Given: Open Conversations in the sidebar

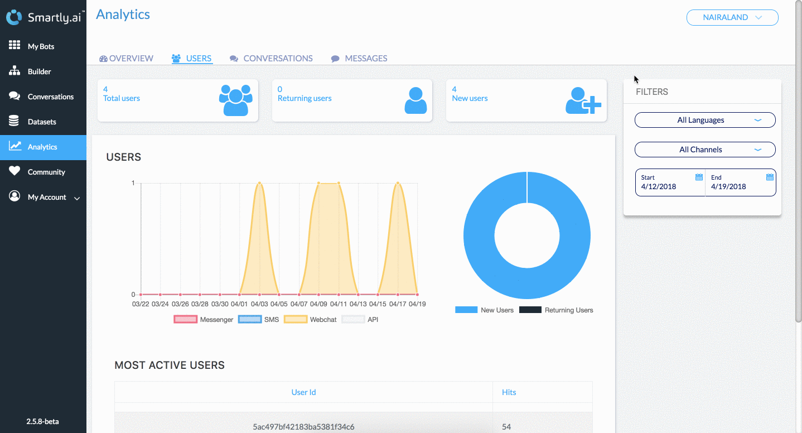Looking at the screenshot, I should tap(43, 97).
